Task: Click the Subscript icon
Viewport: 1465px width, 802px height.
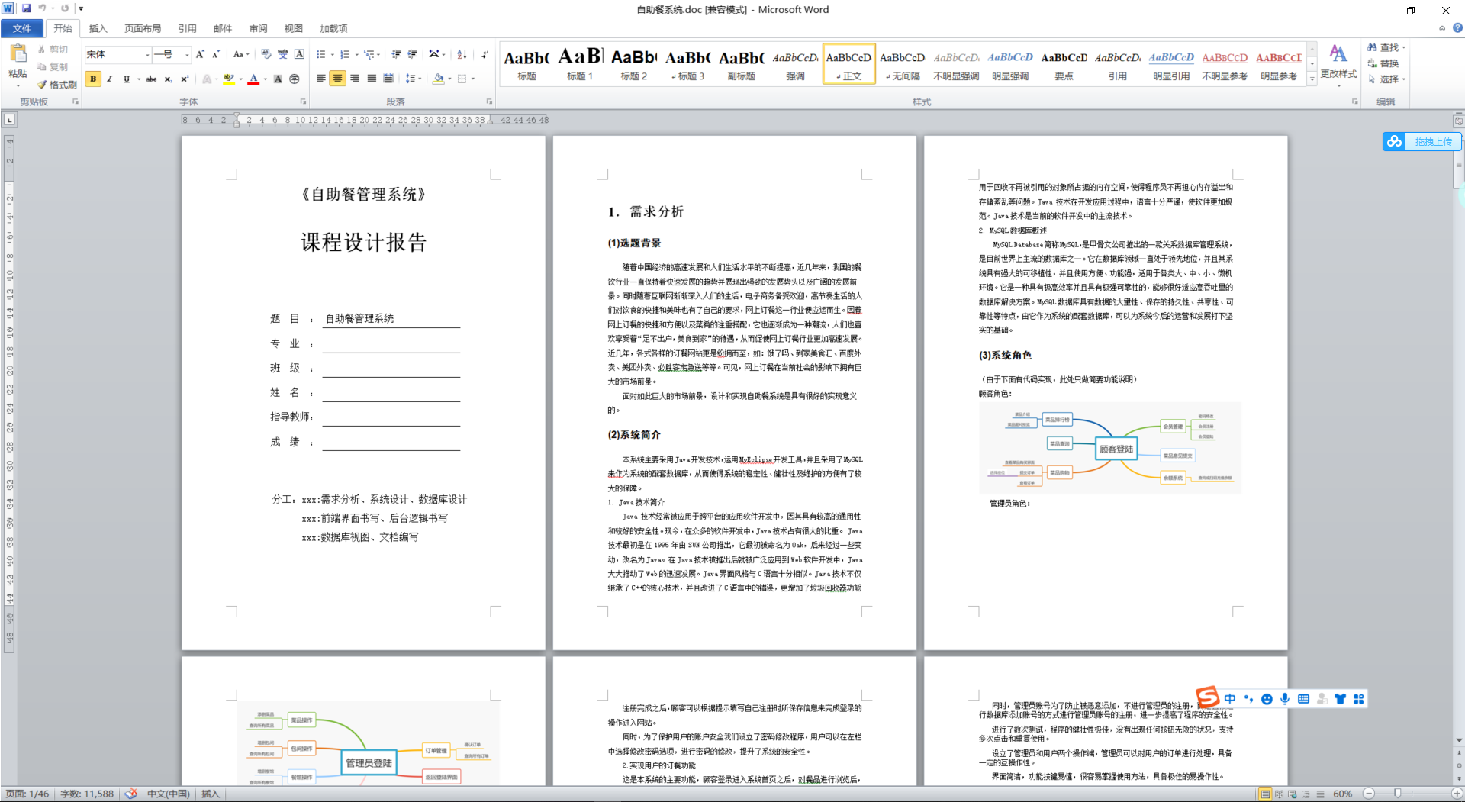Action: (168, 79)
